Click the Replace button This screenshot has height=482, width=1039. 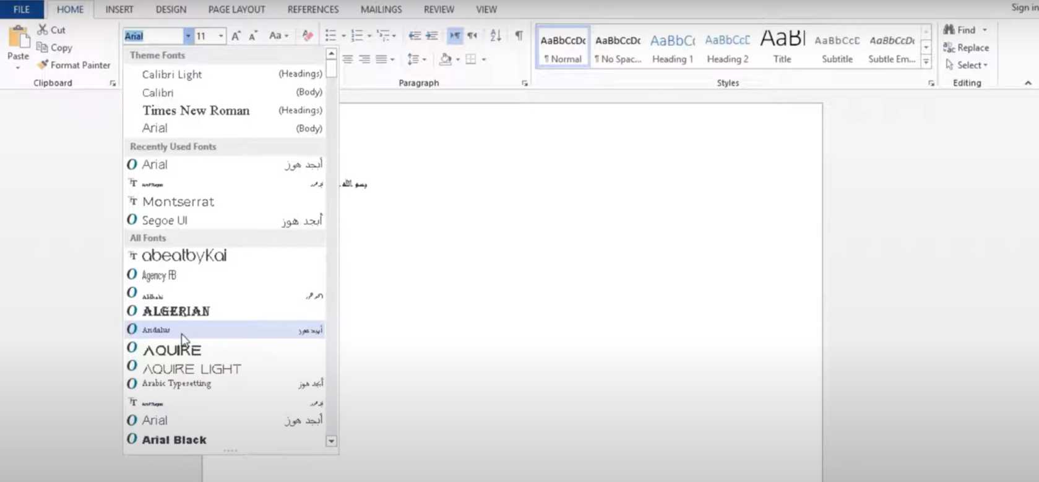pos(966,48)
